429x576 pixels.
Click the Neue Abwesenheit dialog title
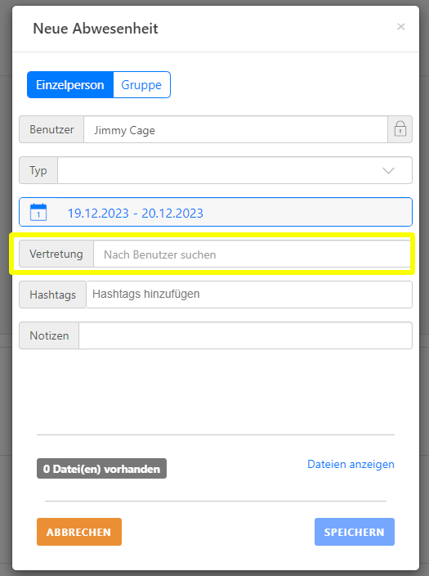pos(96,29)
